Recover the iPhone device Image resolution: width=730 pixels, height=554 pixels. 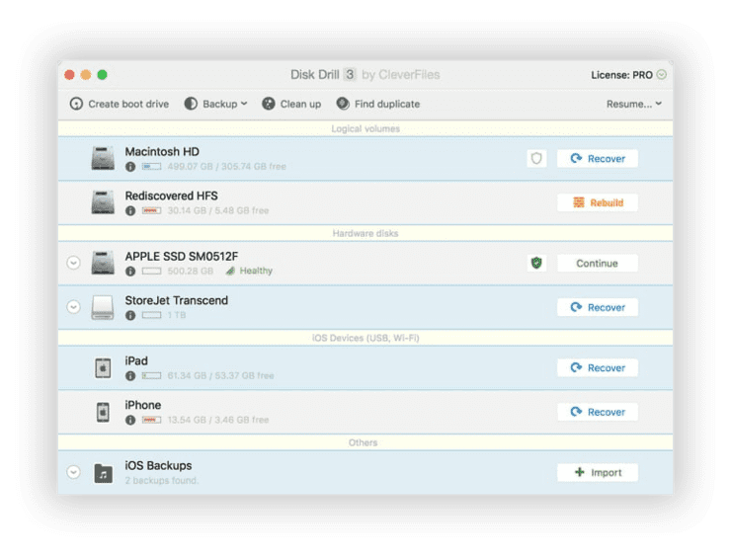tap(598, 413)
